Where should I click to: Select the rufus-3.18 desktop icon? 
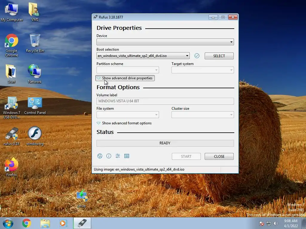[x=12, y=137]
